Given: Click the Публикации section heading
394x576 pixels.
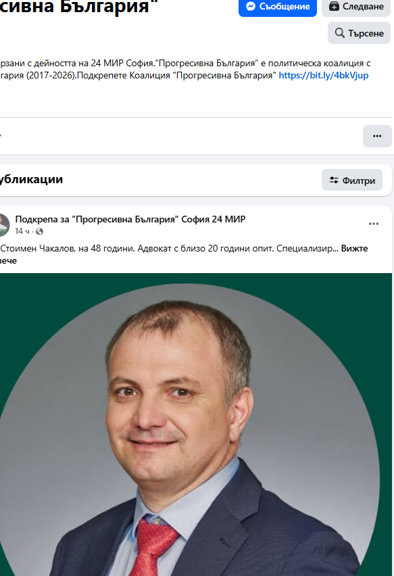Looking at the screenshot, I should click(x=31, y=179).
